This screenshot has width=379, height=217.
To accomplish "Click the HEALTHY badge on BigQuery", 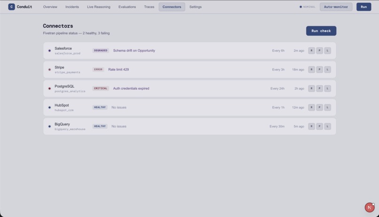I will [x=100, y=126].
